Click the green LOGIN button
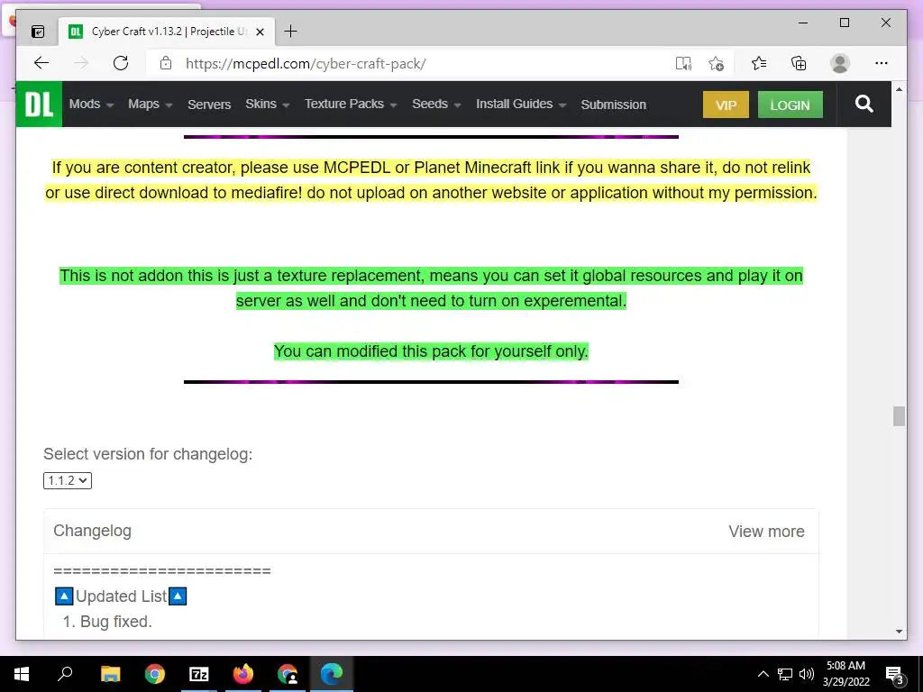 tap(790, 105)
